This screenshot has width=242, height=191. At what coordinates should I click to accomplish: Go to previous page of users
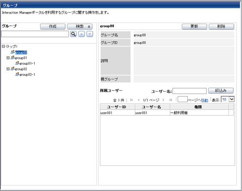(x=138, y=100)
